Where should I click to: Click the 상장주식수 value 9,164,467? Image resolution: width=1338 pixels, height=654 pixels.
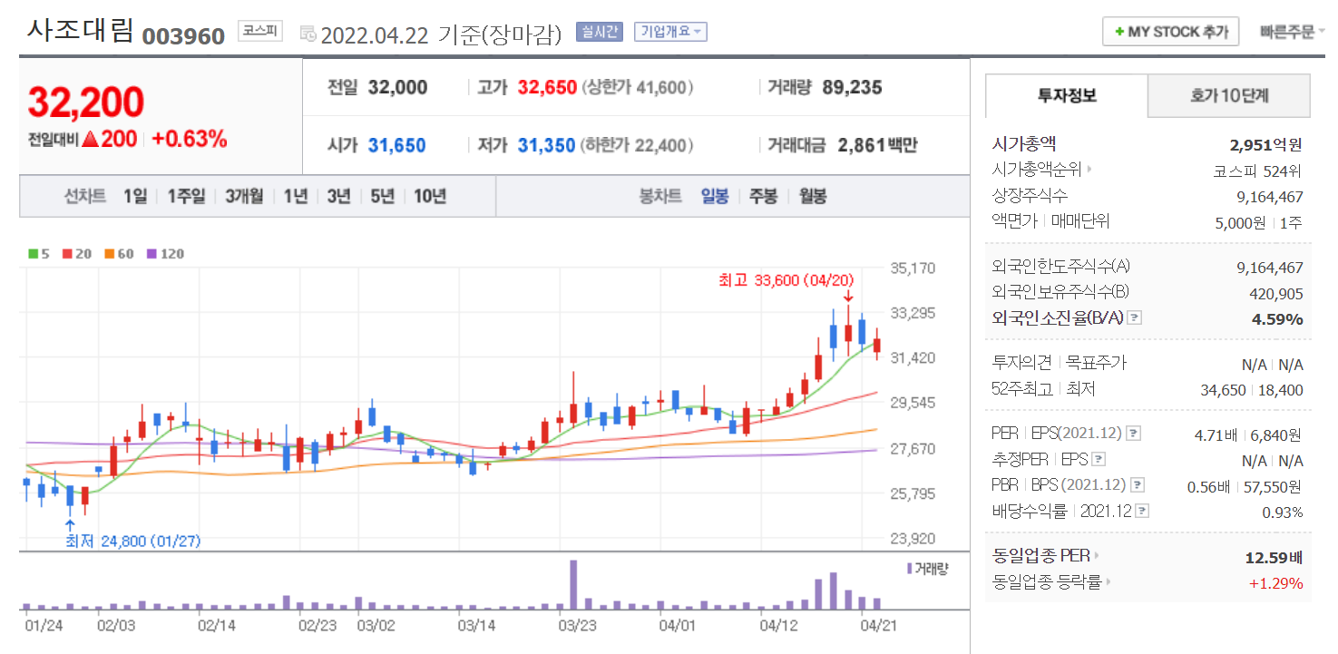pos(1270,196)
